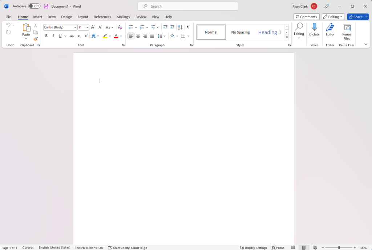Click the Redo arrow
Screen dimensions: 372x250
pyautogui.click(x=8, y=32)
